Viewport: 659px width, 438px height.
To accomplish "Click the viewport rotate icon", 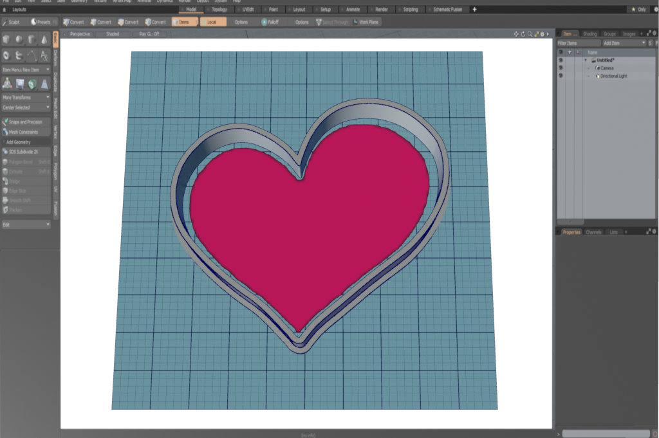I will pyautogui.click(x=523, y=33).
